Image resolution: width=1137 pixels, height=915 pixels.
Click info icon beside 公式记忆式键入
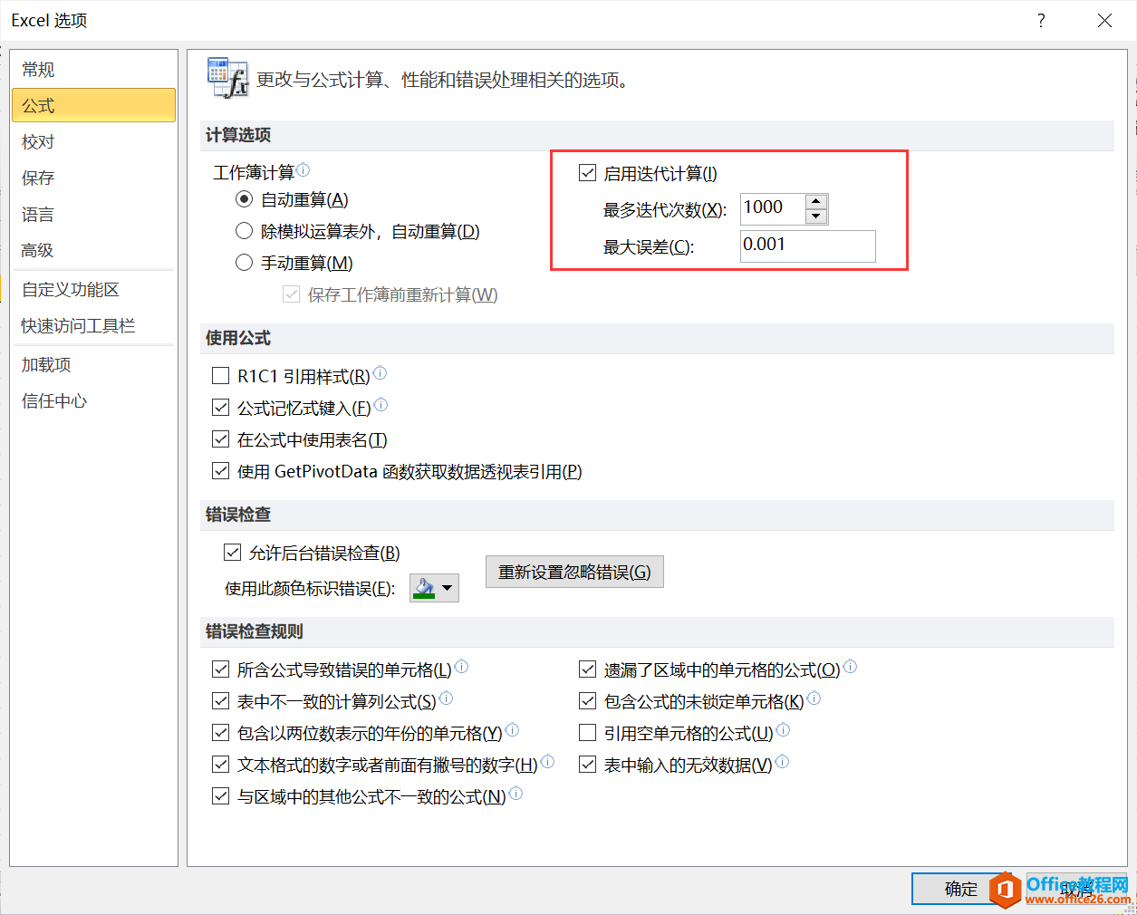tap(381, 405)
